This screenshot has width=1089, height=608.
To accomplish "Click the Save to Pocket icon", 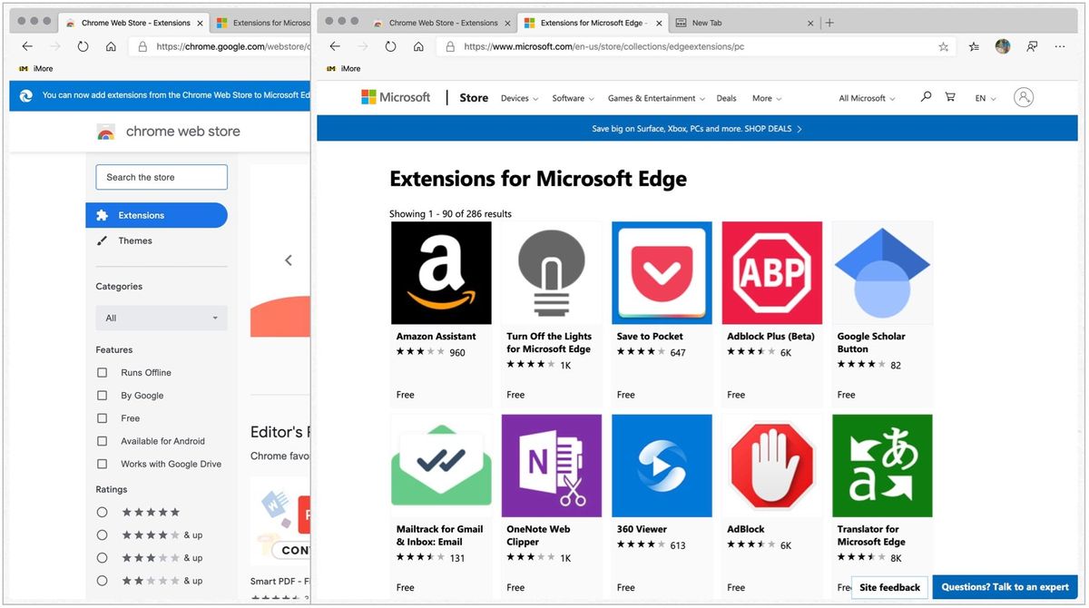I will (x=662, y=271).
